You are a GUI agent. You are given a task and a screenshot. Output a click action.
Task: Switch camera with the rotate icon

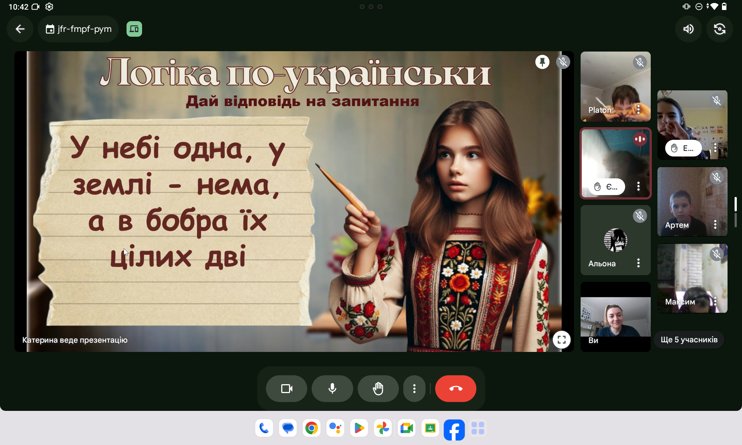tap(719, 29)
